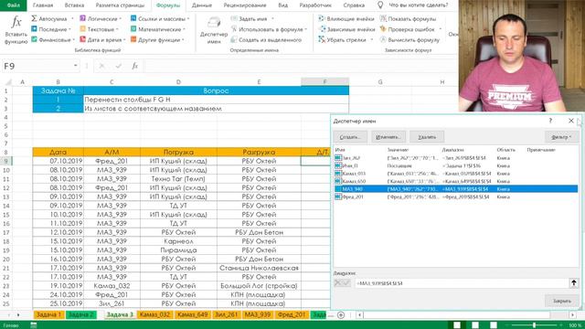
Task: Expand the Логические dropdown arrow
Action: (x=120, y=18)
